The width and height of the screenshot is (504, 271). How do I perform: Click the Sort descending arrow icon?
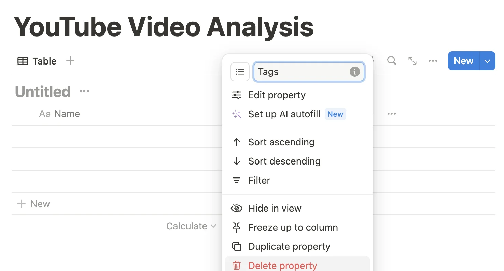click(x=237, y=161)
